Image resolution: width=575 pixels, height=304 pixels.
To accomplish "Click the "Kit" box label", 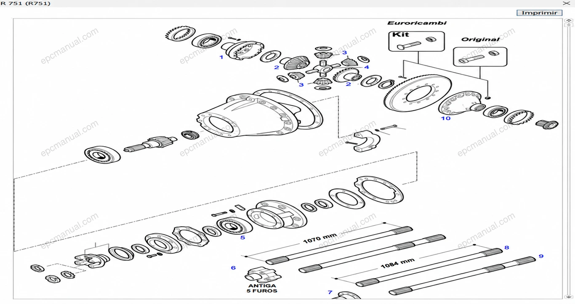I will [400, 34].
